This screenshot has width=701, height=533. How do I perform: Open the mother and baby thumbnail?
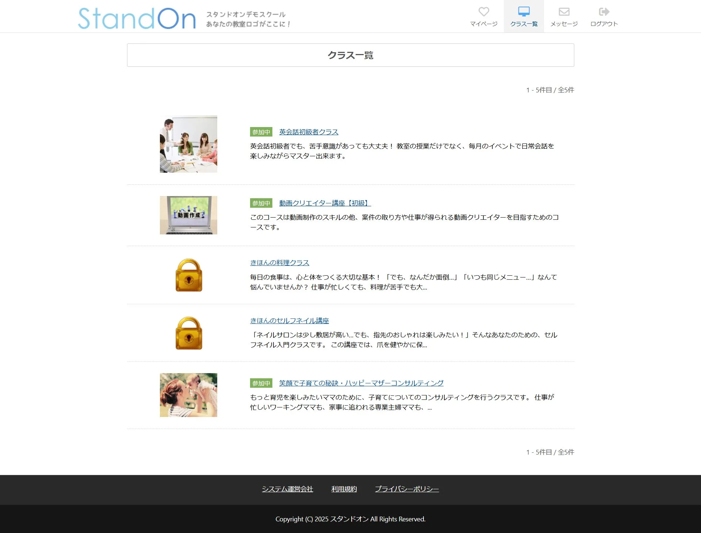(x=188, y=395)
